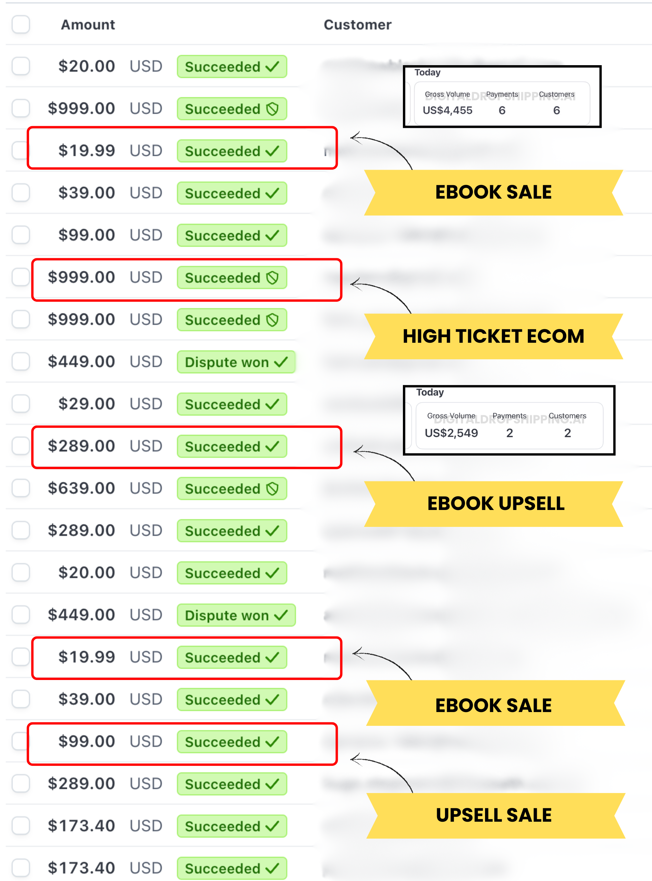Screen dimensions: 652x881
Task: Select the first $20.00 payment row checkbox
Action: 20,66
